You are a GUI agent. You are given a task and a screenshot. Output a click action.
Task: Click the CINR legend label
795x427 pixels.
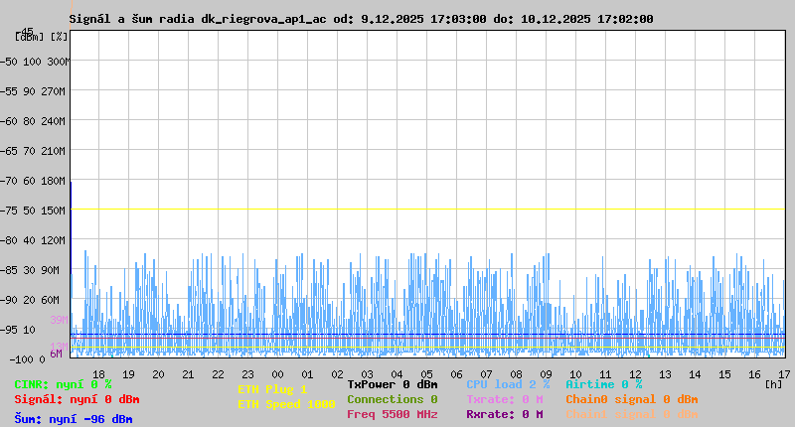tap(63, 384)
